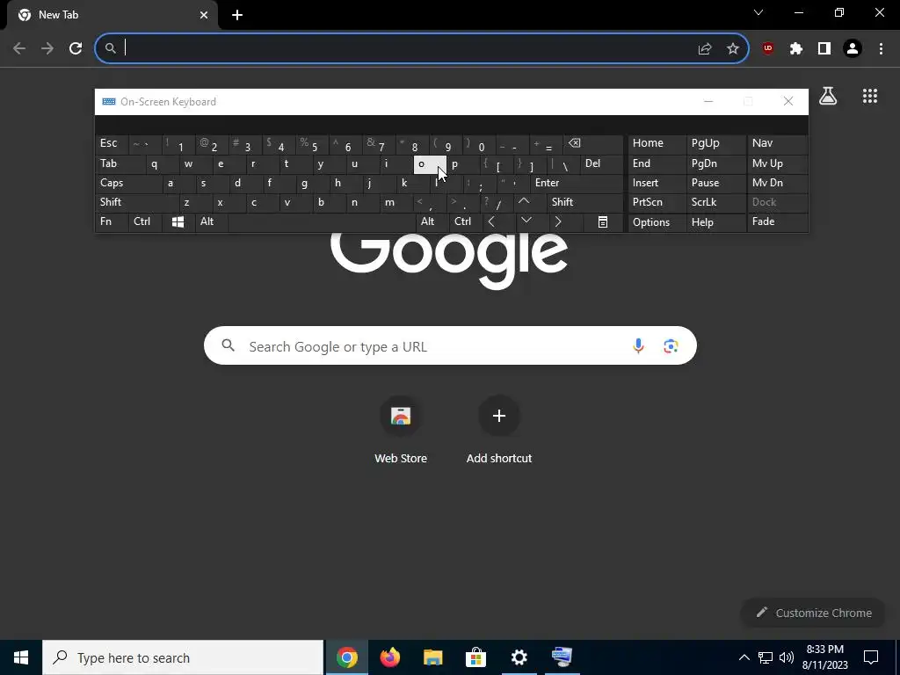
Task: Click the Esc key on On-Screen Keyboard
Action: [x=112, y=144]
